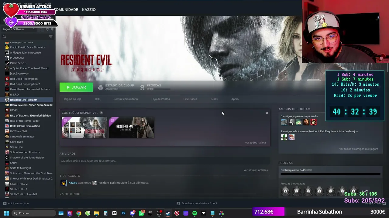The image size is (389, 218).
Task: Launch the game with the green JOGAR button
Action: (x=76, y=87)
